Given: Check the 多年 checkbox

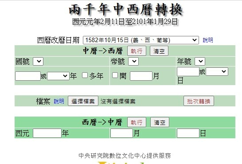Looking at the screenshot, I should pos(85,75).
